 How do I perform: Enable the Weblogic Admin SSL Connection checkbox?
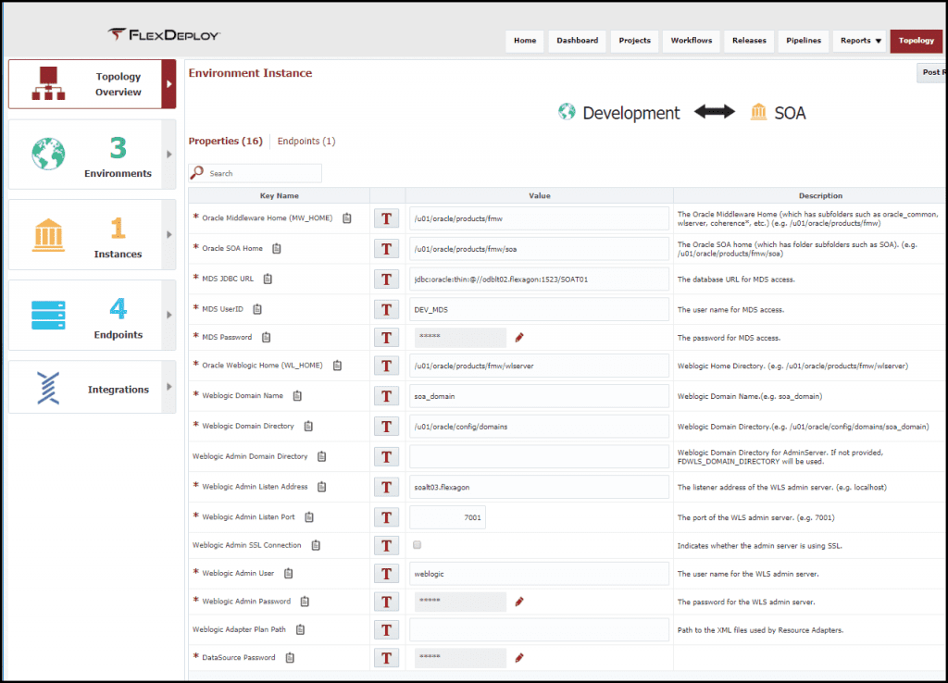tap(417, 545)
